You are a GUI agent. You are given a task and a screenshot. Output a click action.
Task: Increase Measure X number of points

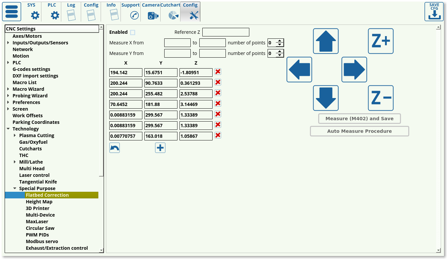point(280,41)
